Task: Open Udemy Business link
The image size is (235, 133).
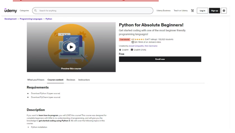Action: click(x=164, y=11)
